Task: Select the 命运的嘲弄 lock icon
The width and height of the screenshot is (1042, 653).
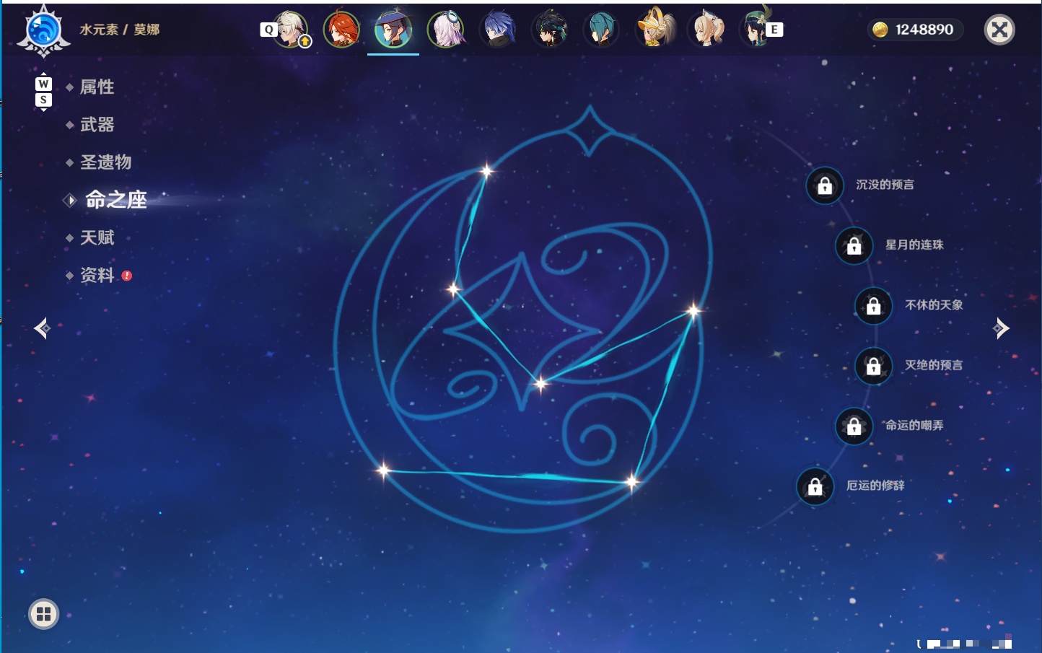Action: coord(854,426)
